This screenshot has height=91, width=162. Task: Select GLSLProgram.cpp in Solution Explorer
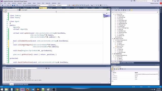(123, 20)
